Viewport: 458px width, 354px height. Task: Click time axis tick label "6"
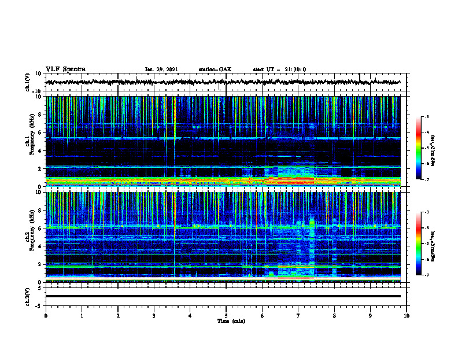263,316
